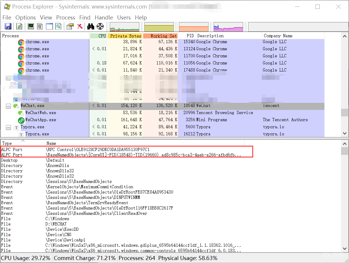This screenshot has width=349, height=263.
Task: Click the Show Process Tree toolbar icon
Action: [40, 27]
